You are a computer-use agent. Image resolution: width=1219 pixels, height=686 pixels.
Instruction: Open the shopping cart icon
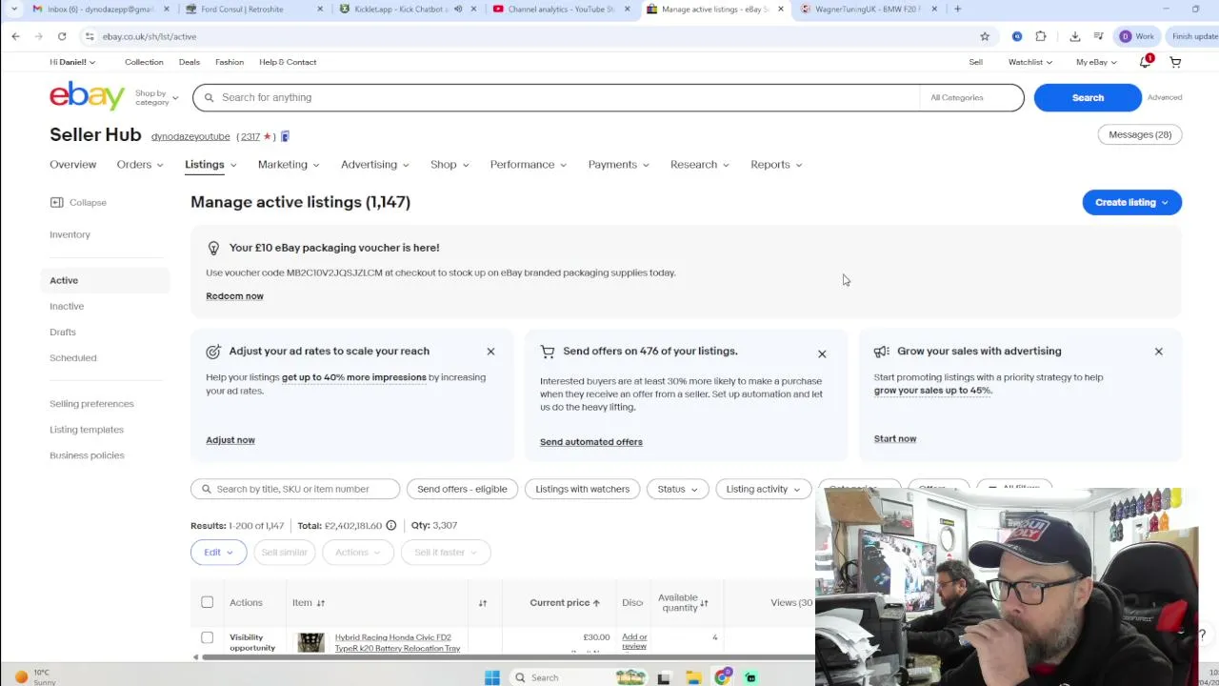(x=1175, y=62)
